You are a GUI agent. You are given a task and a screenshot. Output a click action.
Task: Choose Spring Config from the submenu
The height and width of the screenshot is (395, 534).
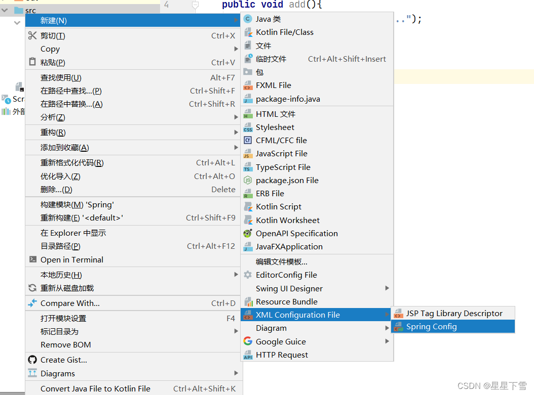pos(453,327)
